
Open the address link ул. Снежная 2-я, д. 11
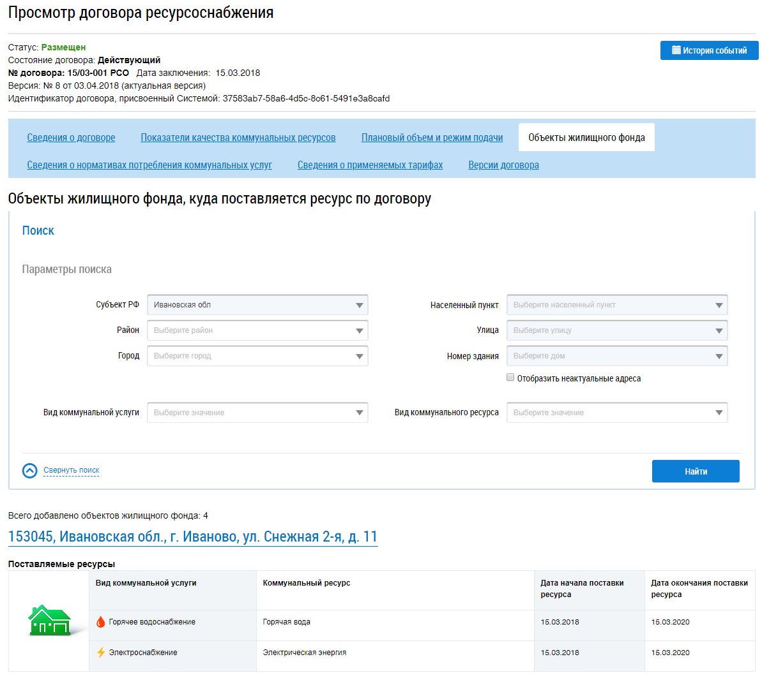click(193, 536)
